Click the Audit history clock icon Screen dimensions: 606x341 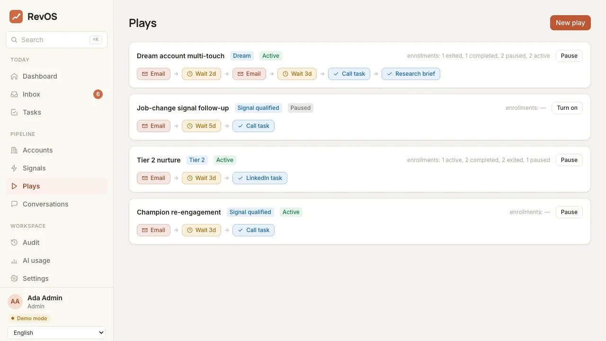tap(14, 242)
